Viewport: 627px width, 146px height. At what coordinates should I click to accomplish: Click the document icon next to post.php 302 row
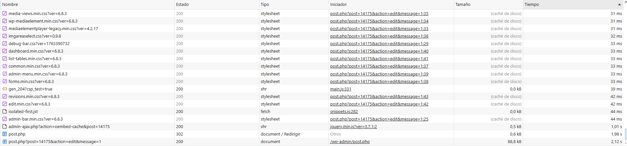(5, 134)
